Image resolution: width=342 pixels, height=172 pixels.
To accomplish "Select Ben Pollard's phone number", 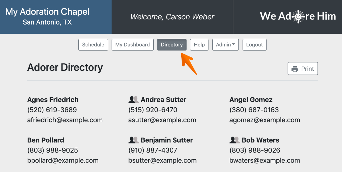I will [x=52, y=150].
